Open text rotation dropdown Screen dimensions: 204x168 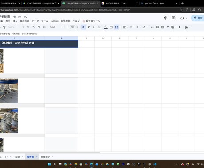pyautogui.click(x=145, y=27)
